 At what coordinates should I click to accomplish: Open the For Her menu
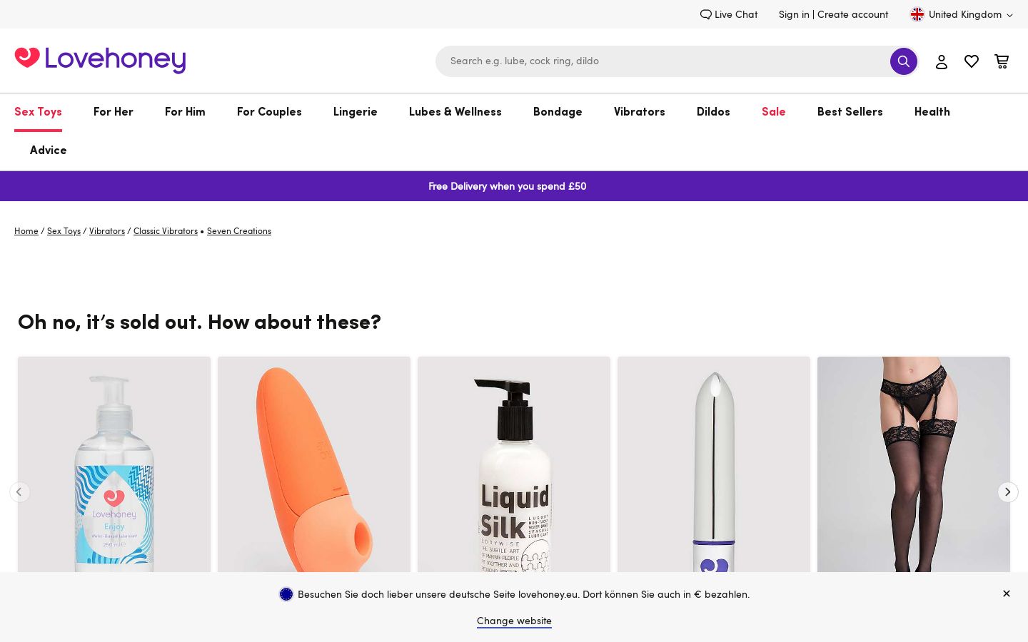pos(114,112)
